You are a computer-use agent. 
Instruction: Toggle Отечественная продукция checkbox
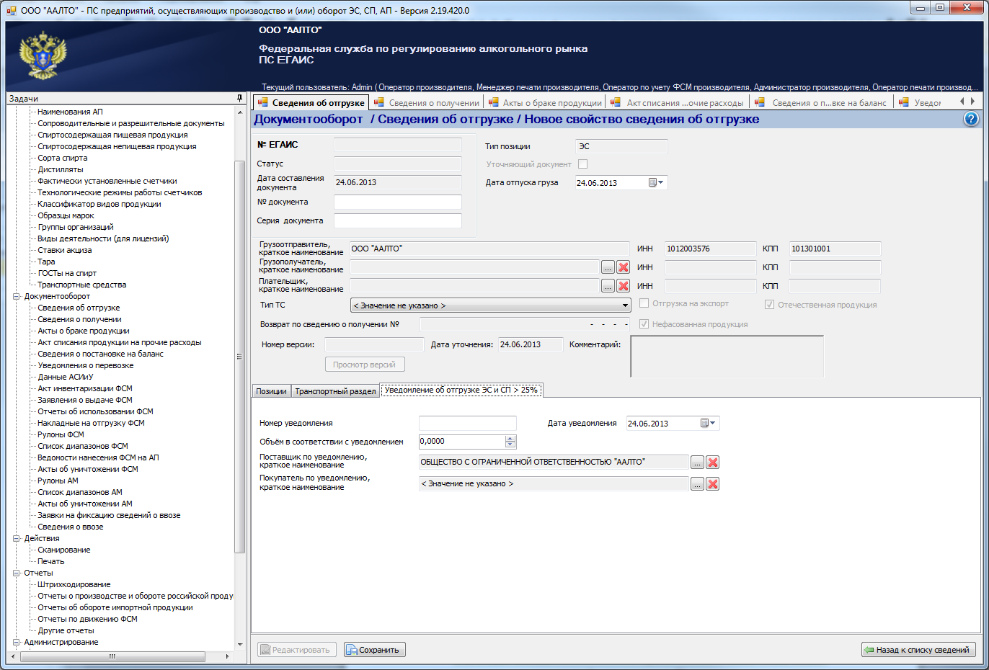coord(769,305)
